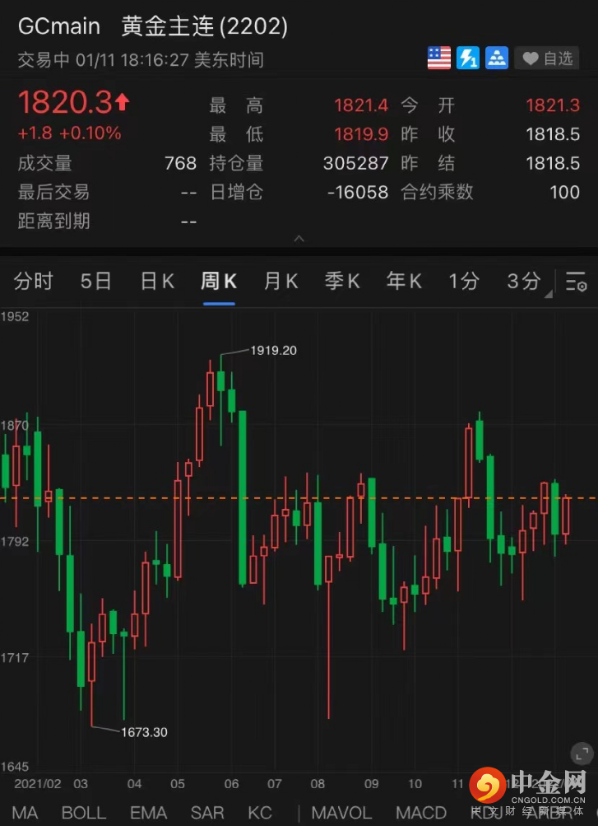This screenshot has height=826, width=598.
Task: Expand the quote details chevron
Action: coord(299,239)
